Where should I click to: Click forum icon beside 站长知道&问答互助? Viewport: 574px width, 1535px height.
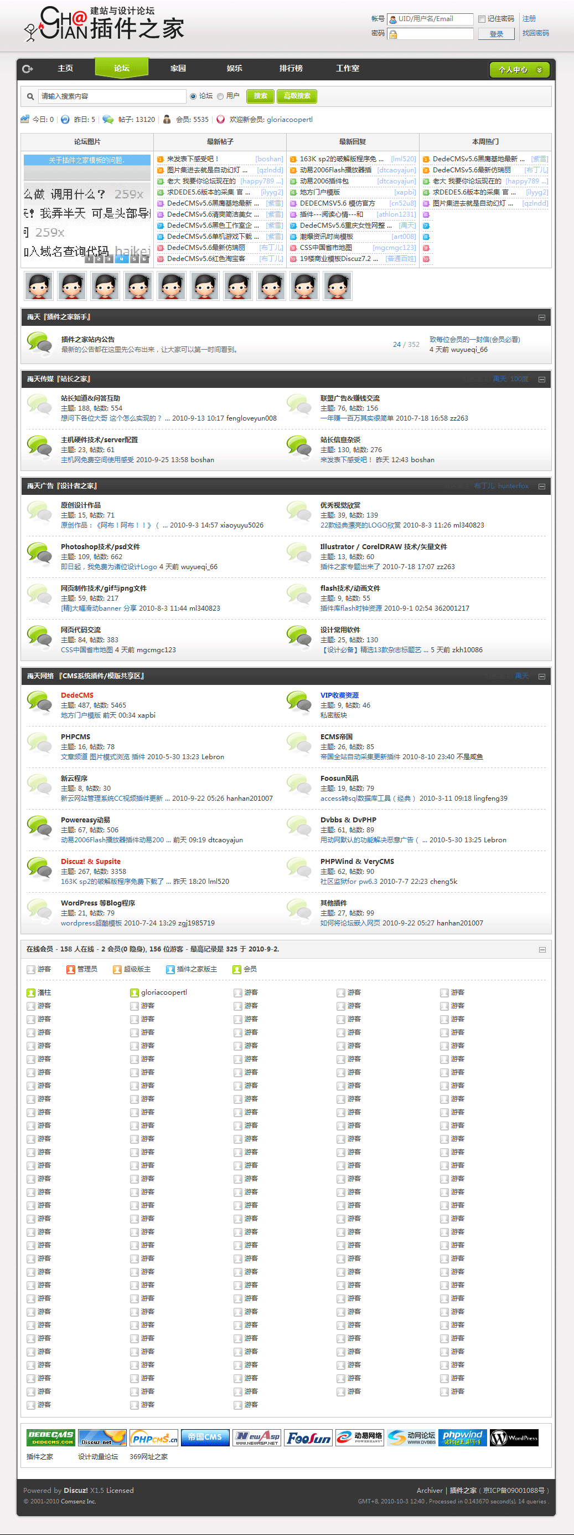(39, 405)
